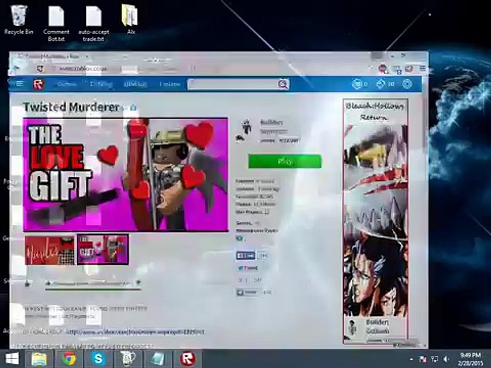The width and height of the screenshot is (491, 368).
Task: Open Skype from the taskbar
Action: (98, 359)
